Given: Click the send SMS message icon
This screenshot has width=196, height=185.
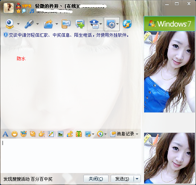Looking at the screenshot, I should [x=66, y=24].
